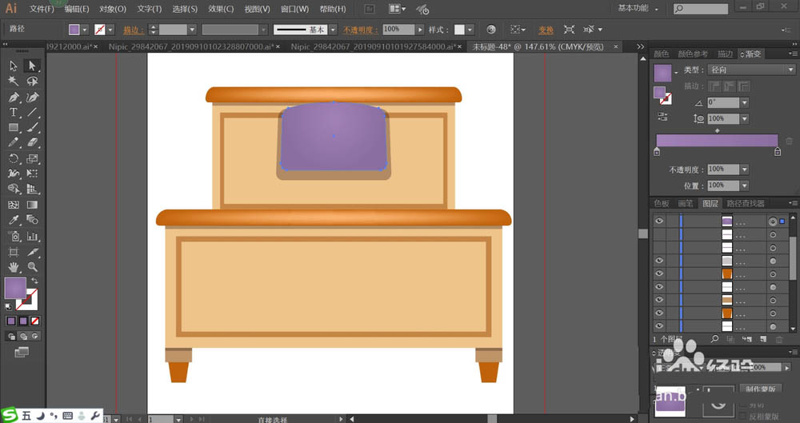Set paint mode to None in toolbox
Viewport: 800px width, 423px height.
tap(34, 321)
